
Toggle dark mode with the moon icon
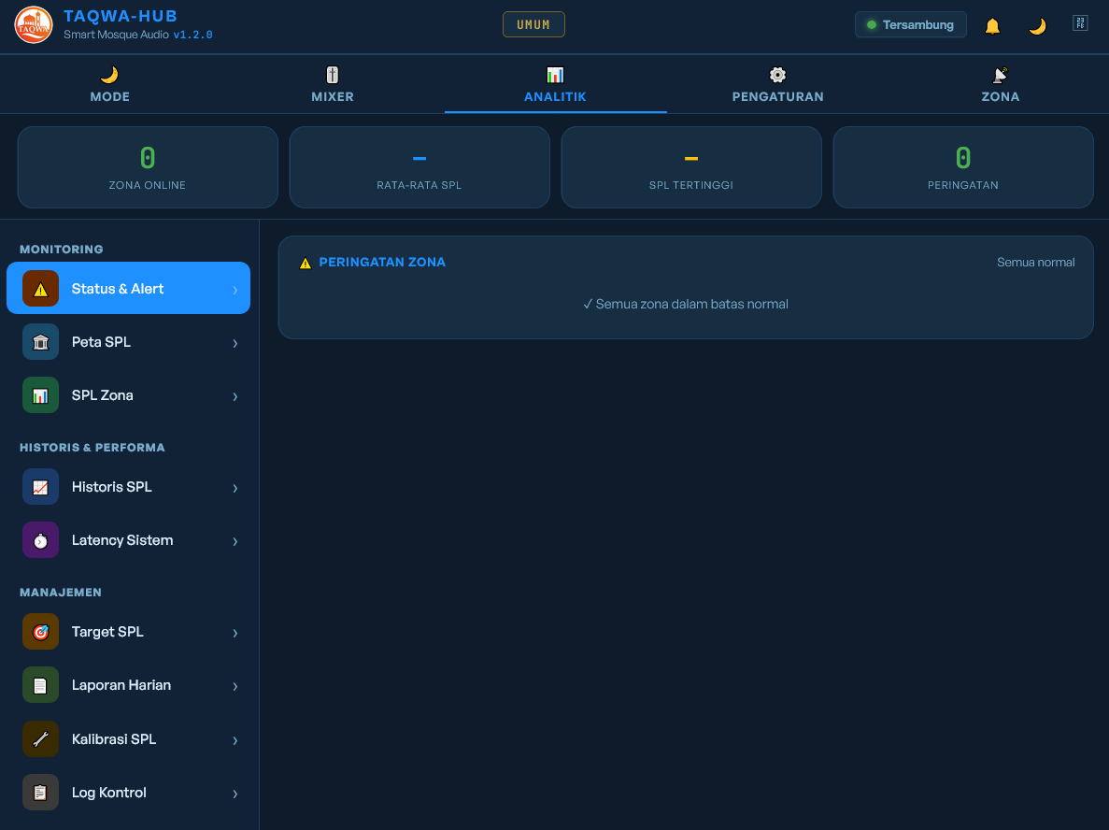pyautogui.click(x=1037, y=26)
